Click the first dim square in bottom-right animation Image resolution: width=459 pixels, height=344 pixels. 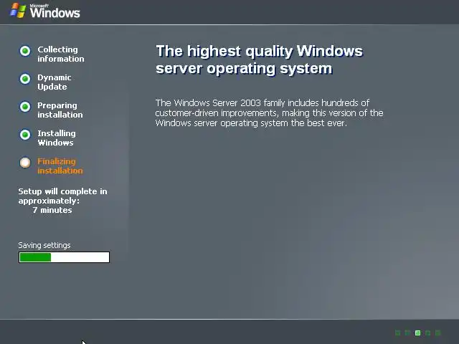pyautogui.click(x=398, y=333)
